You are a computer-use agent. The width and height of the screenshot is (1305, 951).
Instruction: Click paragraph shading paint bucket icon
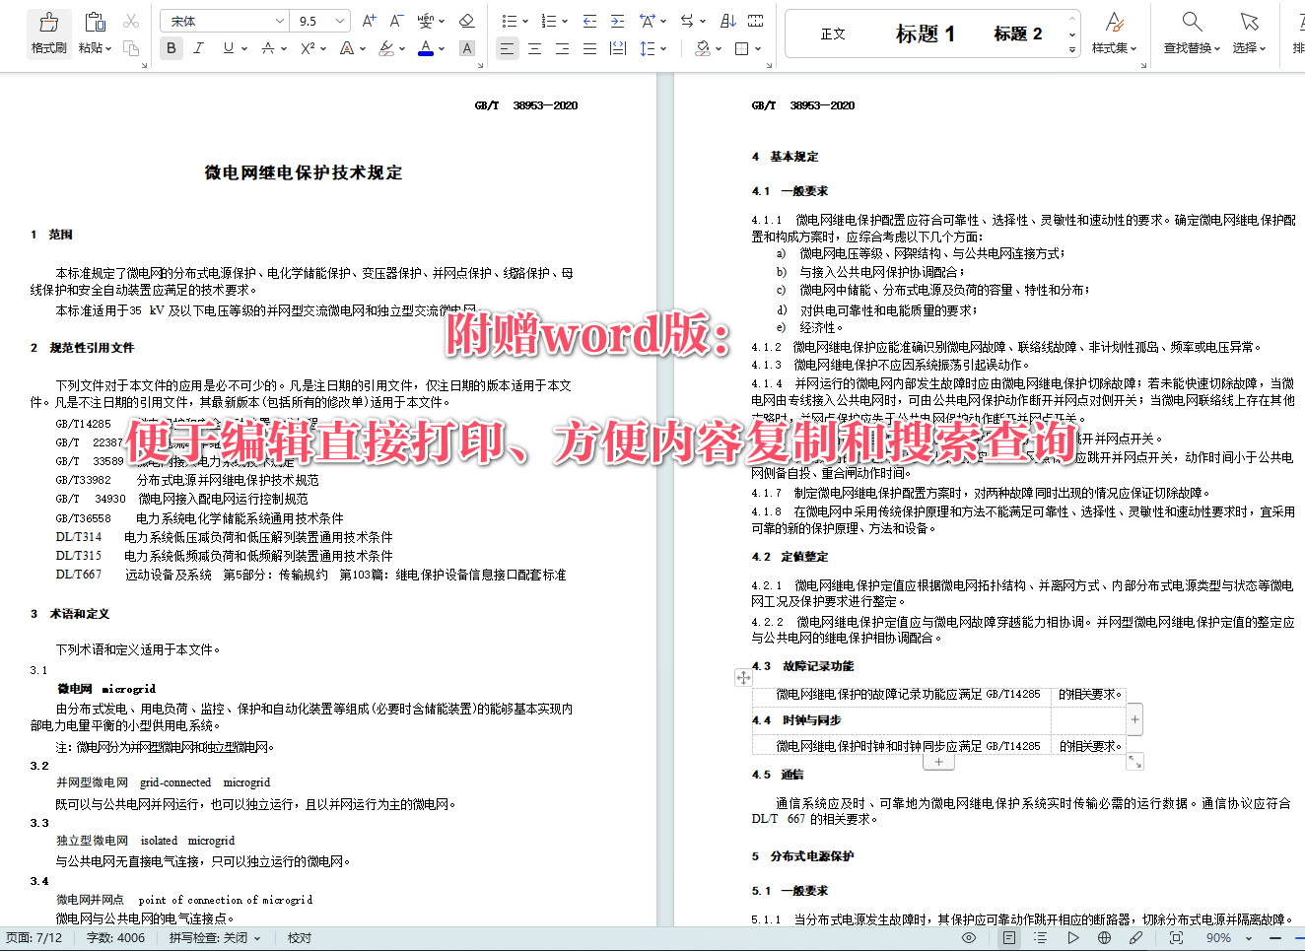(x=703, y=48)
